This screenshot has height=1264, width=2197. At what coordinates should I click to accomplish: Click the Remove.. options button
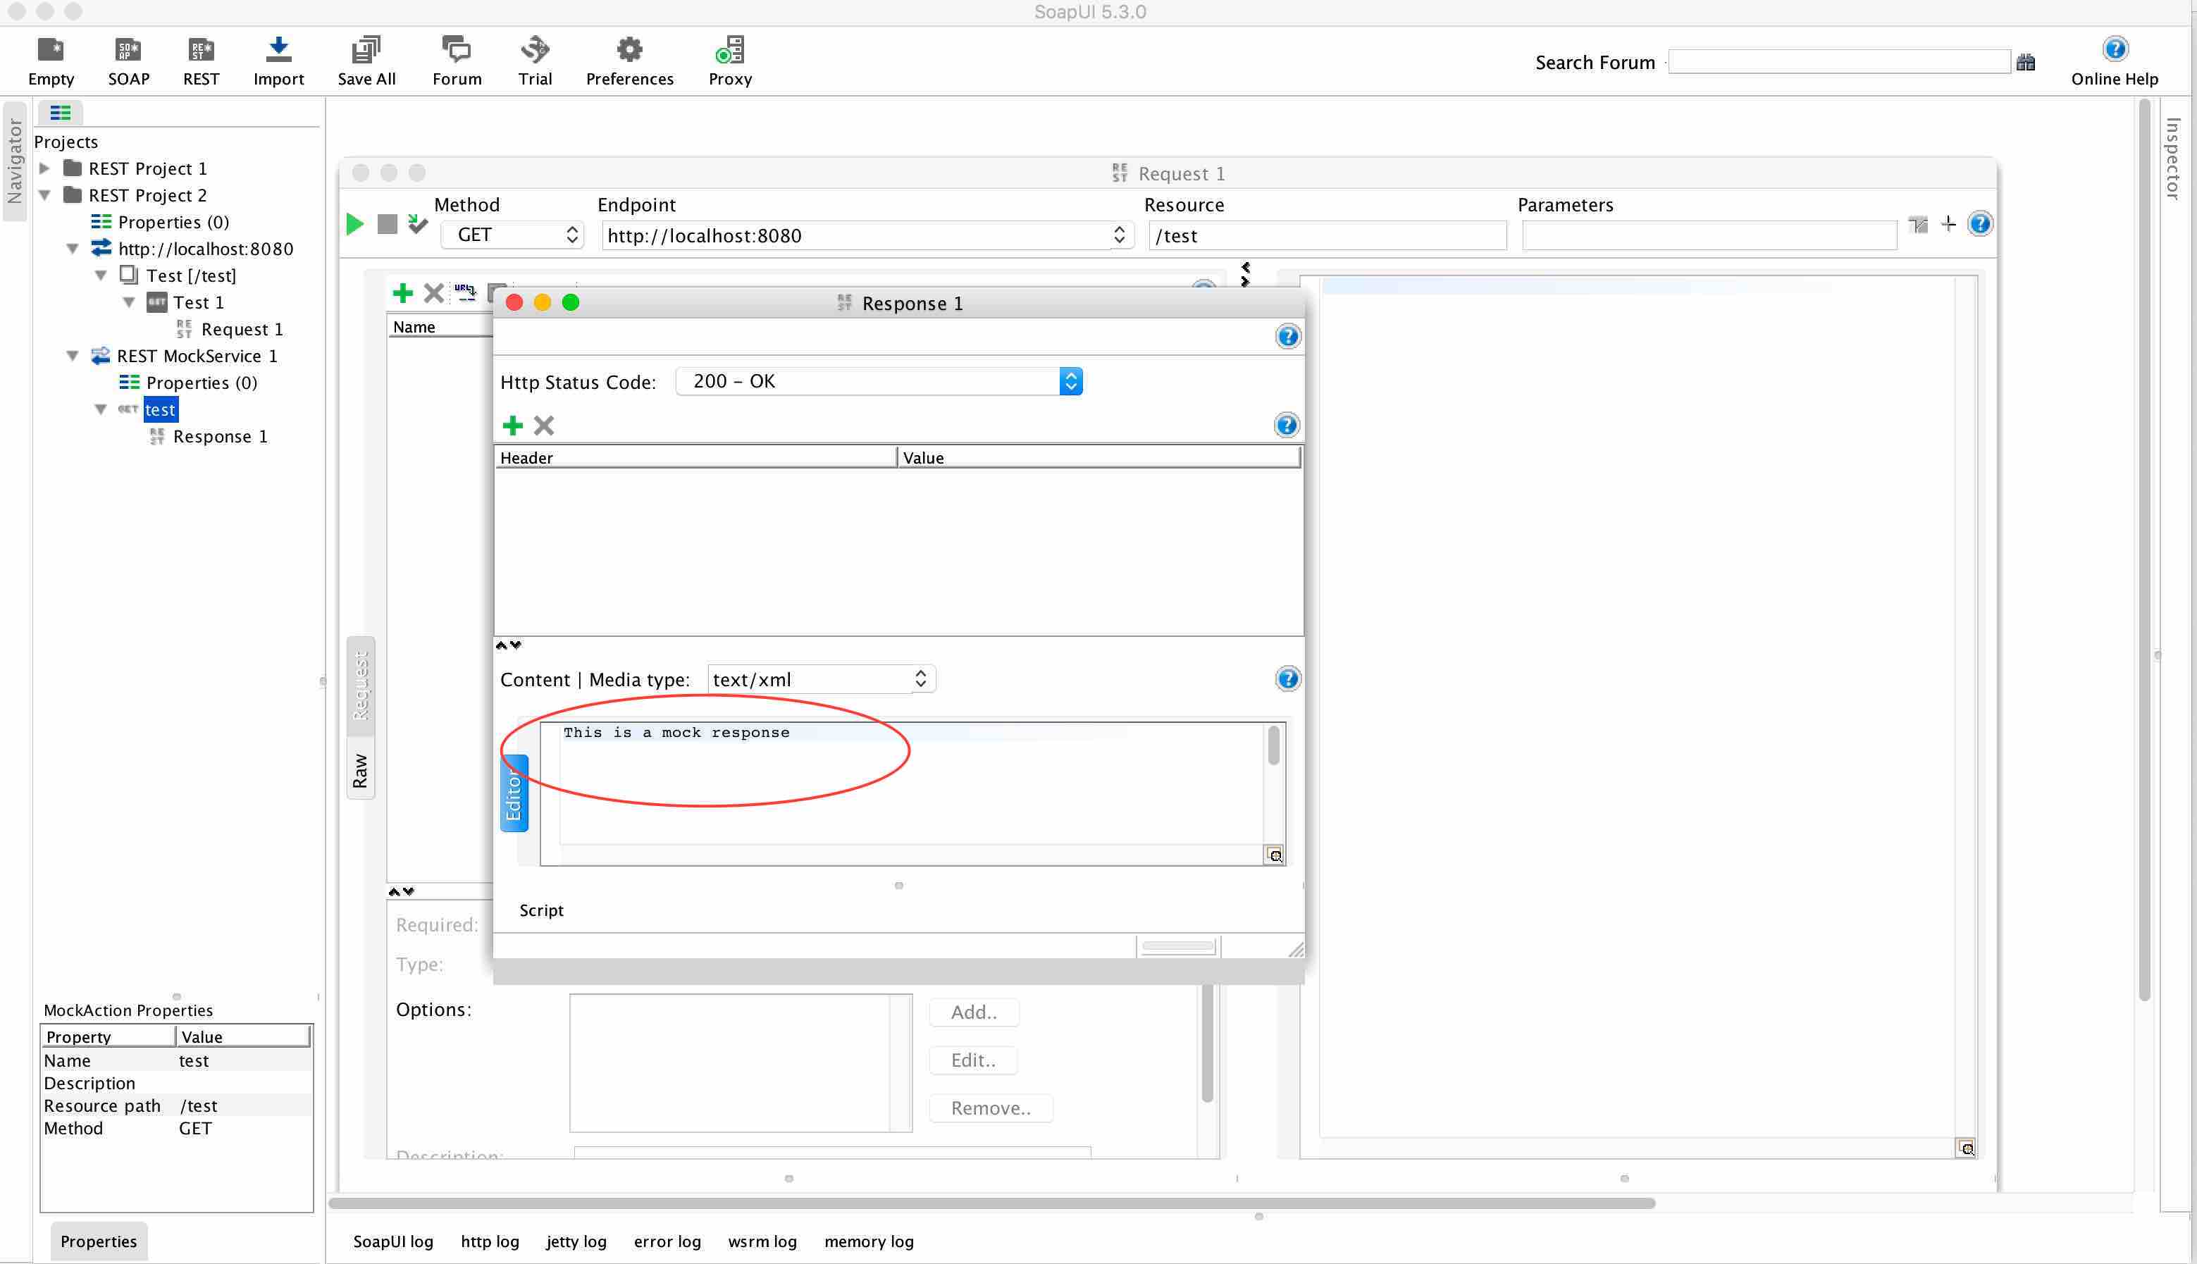click(x=991, y=1108)
